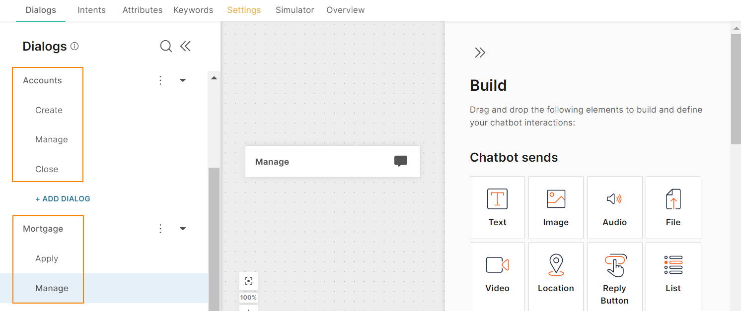This screenshot has width=741, height=311.
Task: Collapse the Dialogs panel with double chevron
Action: click(185, 47)
